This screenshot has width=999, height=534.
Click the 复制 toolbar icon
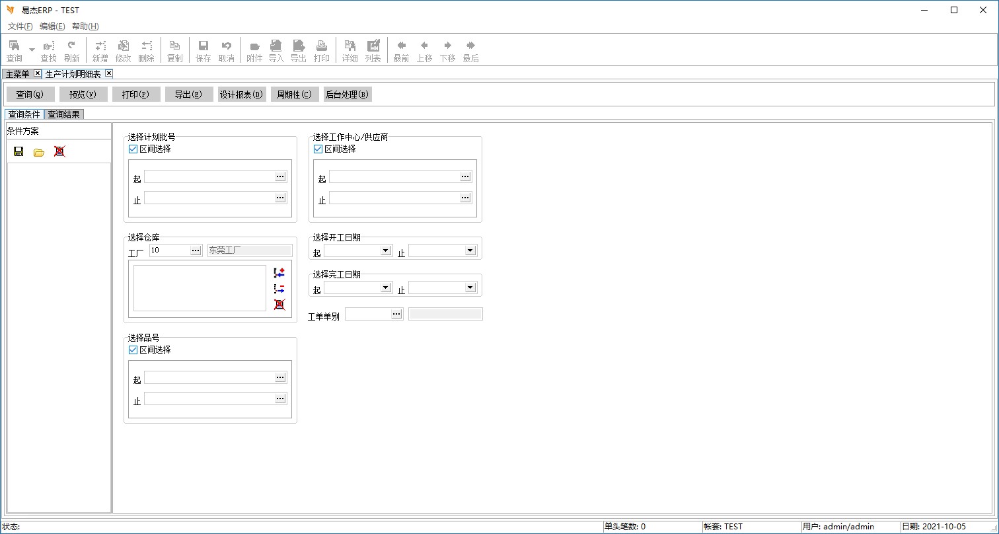[x=174, y=50]
